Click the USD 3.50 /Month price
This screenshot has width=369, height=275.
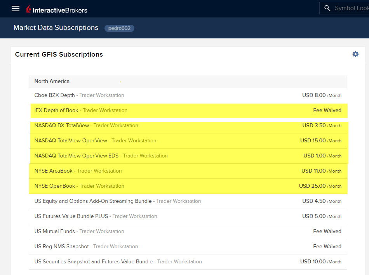322,126
